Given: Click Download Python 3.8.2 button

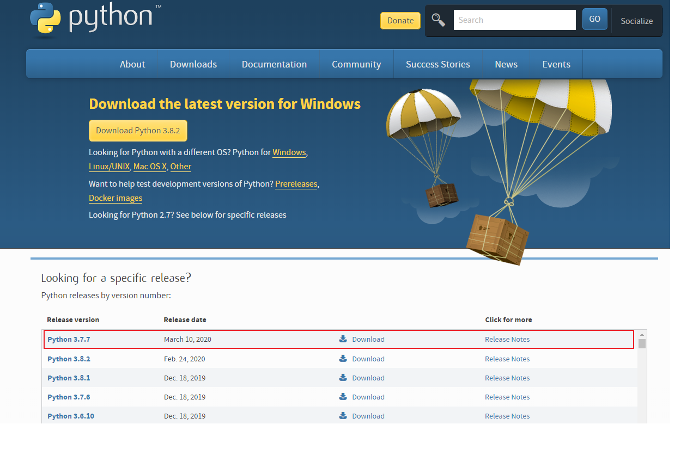Looking at the screenshot, I should (x=138, y=131).
